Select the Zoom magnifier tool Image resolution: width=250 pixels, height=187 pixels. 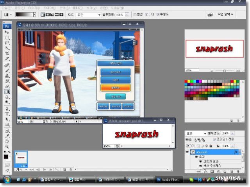(x=7, y=146)
